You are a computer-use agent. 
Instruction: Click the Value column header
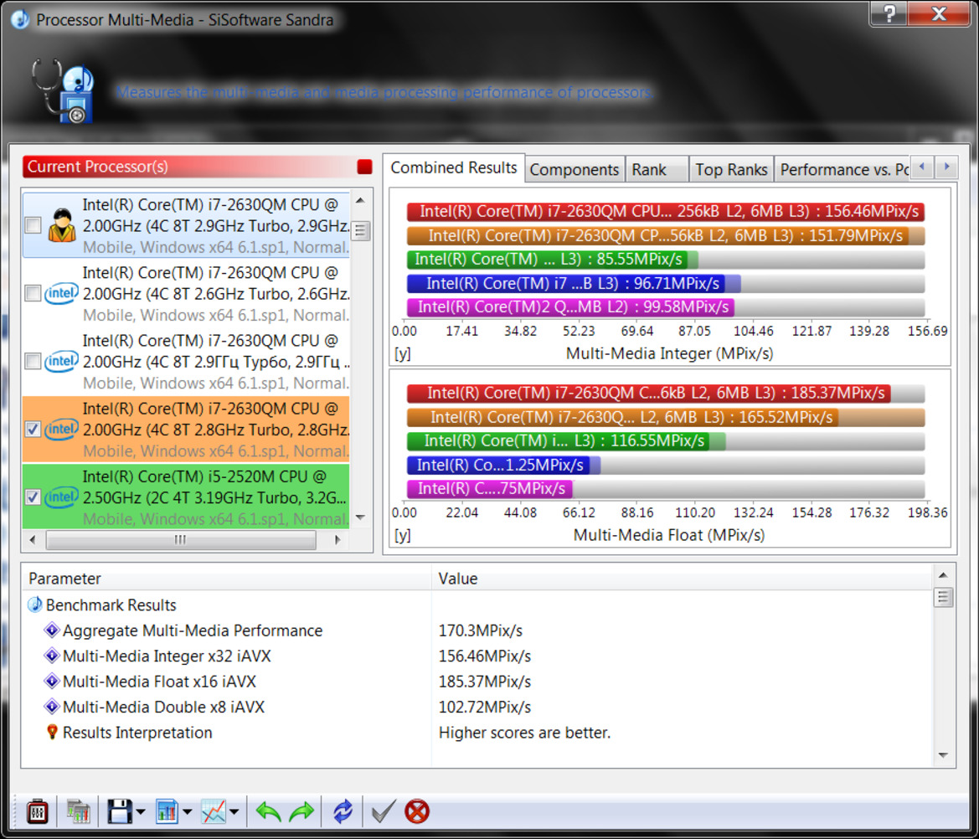click(682, 578)
